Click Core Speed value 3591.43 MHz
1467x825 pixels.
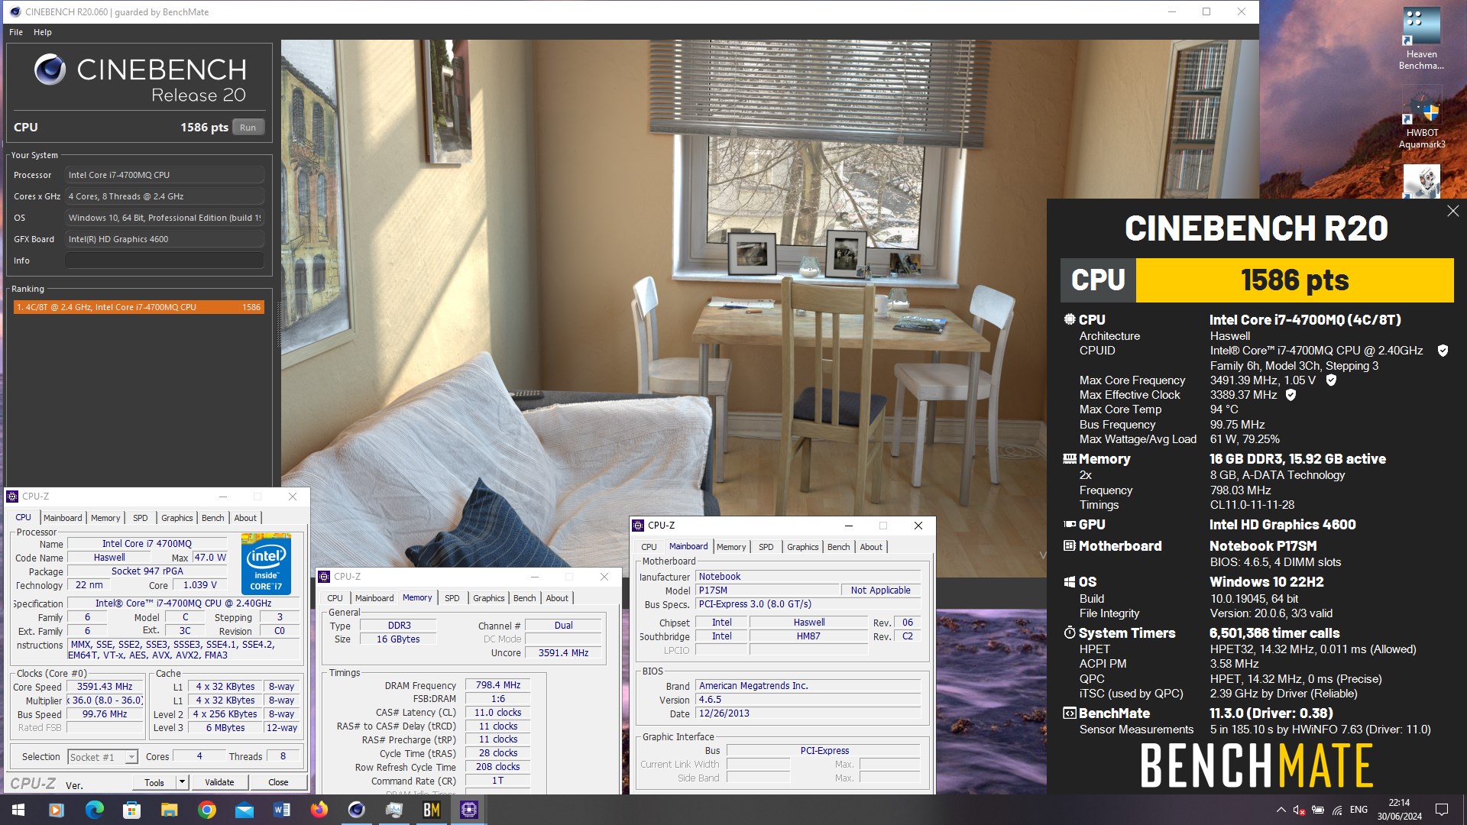click(105, 687)
